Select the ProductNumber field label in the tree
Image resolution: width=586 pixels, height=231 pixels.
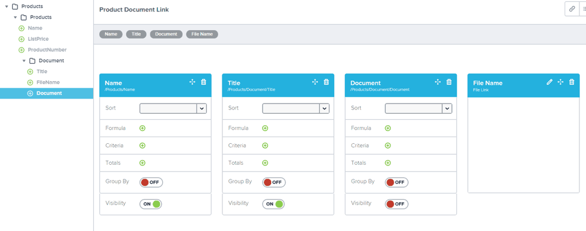(47, 50)
